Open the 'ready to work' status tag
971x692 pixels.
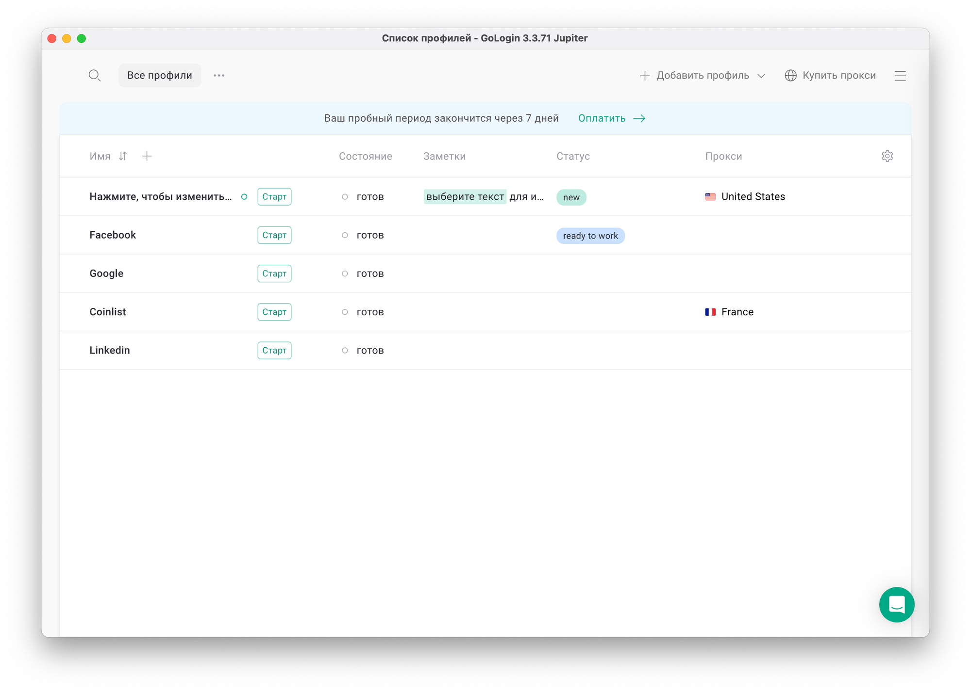pos(590,236)
